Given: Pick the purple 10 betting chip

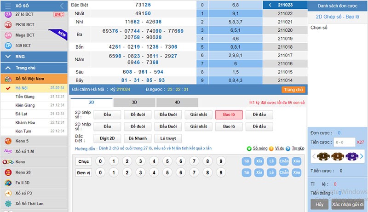Looking at the screenshot, I should coord(351,156).
